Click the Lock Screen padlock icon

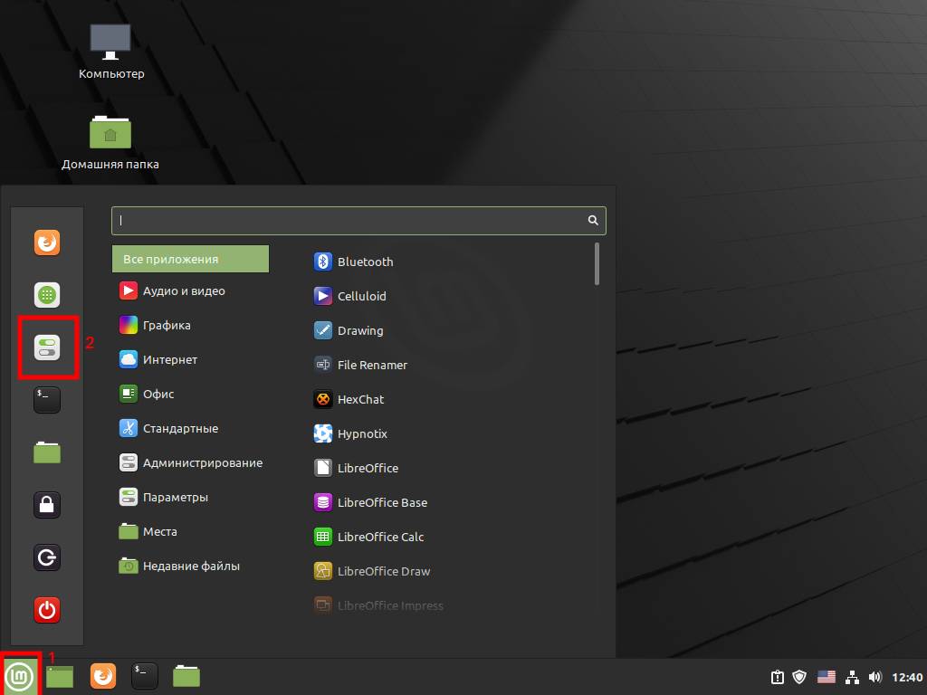tap(47, 504)
